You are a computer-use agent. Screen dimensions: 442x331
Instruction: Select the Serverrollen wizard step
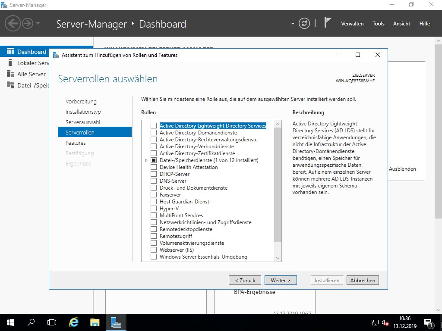click(95, 132)
